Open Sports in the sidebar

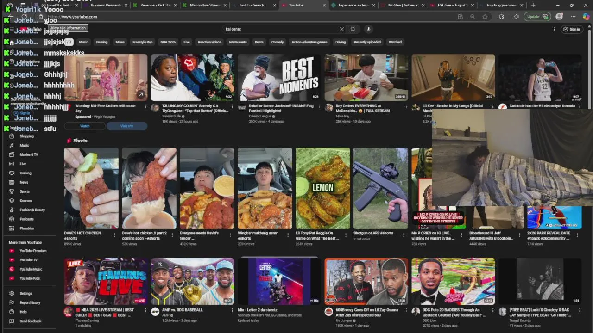(25, 191)
